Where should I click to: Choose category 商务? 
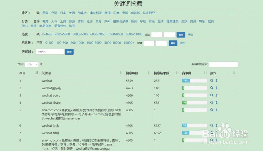tap(45, 21)
